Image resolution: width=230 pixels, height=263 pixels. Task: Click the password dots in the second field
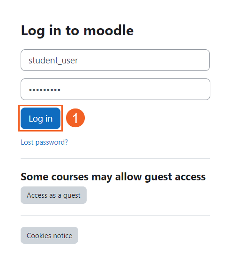(x=45, y=90)
